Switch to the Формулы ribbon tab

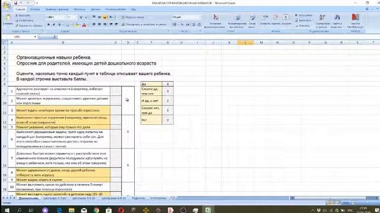coord(80,9)
